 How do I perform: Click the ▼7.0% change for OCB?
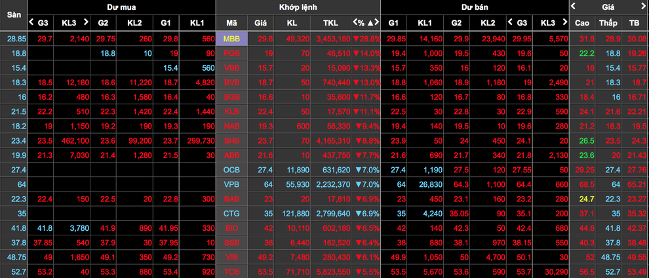[366, 170]
